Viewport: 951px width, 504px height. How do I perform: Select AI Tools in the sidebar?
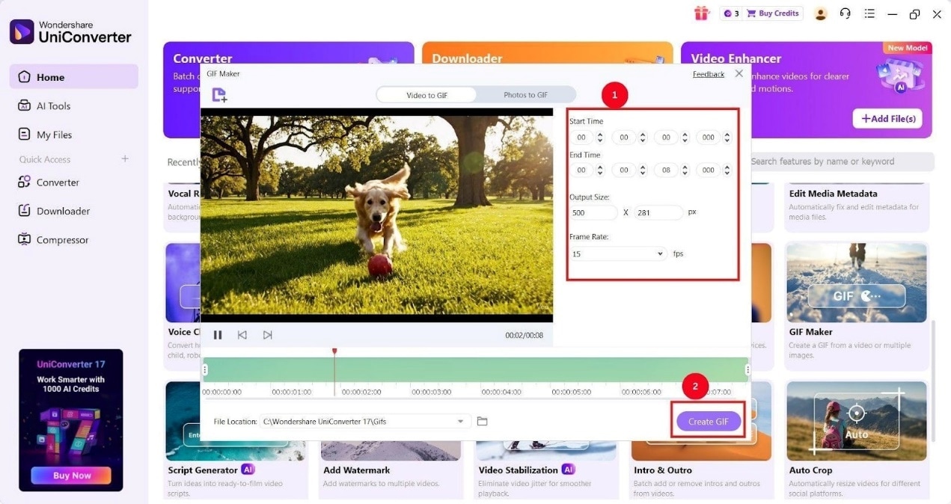[x=52, y=105]
